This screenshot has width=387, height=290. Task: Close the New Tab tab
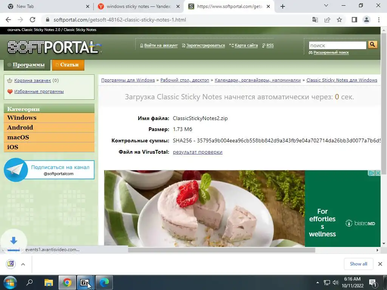[x=88, y=7]
